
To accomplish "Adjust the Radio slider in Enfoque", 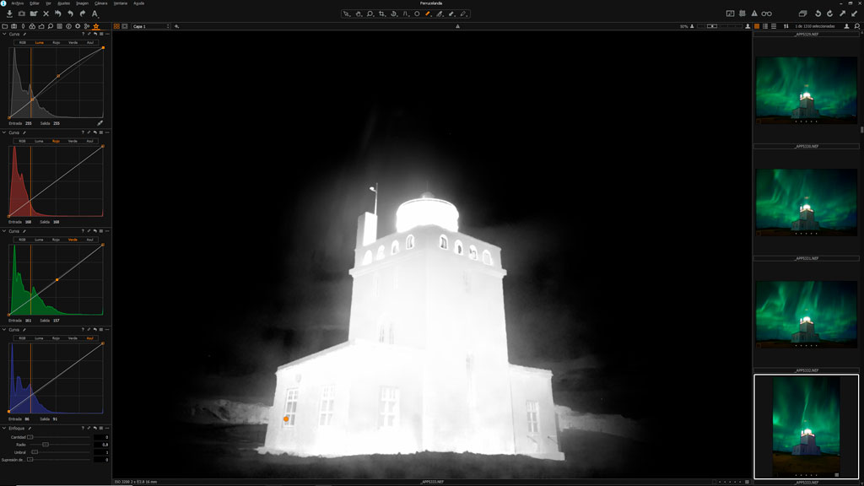I will tap(46, 445).
